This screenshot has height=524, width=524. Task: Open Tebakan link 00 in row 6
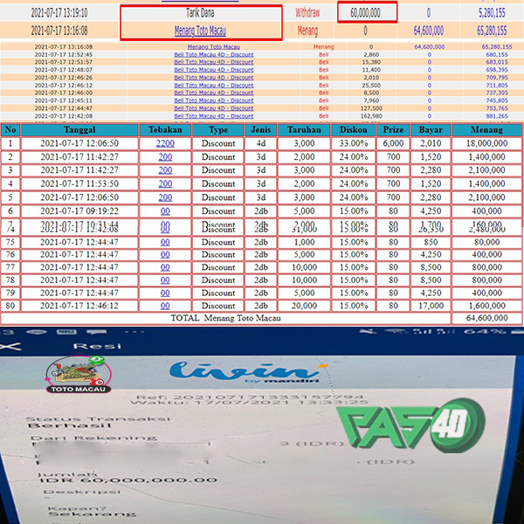pos(165,211)
